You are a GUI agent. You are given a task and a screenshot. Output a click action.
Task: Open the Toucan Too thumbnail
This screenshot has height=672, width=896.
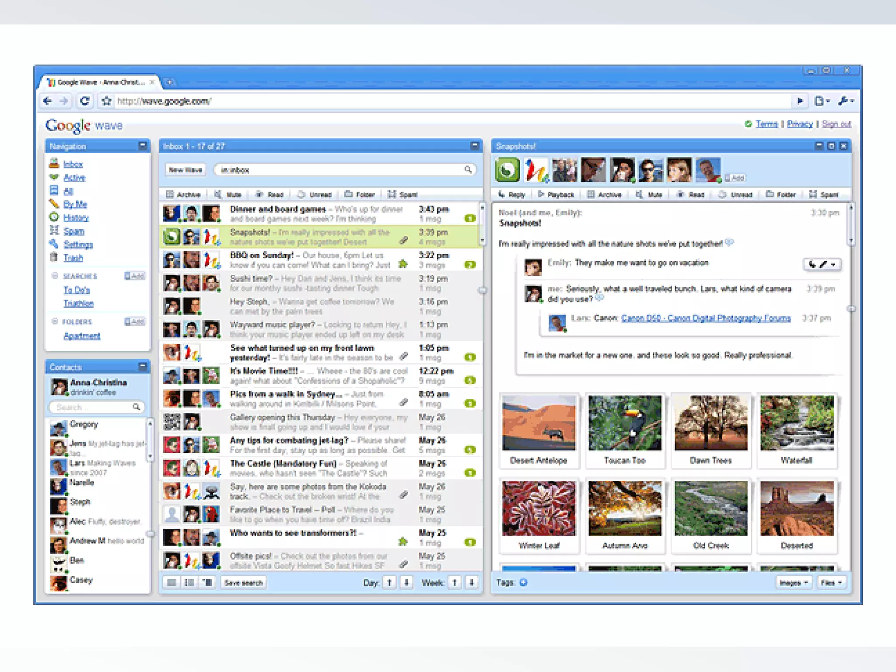click(x=625, y=423)
